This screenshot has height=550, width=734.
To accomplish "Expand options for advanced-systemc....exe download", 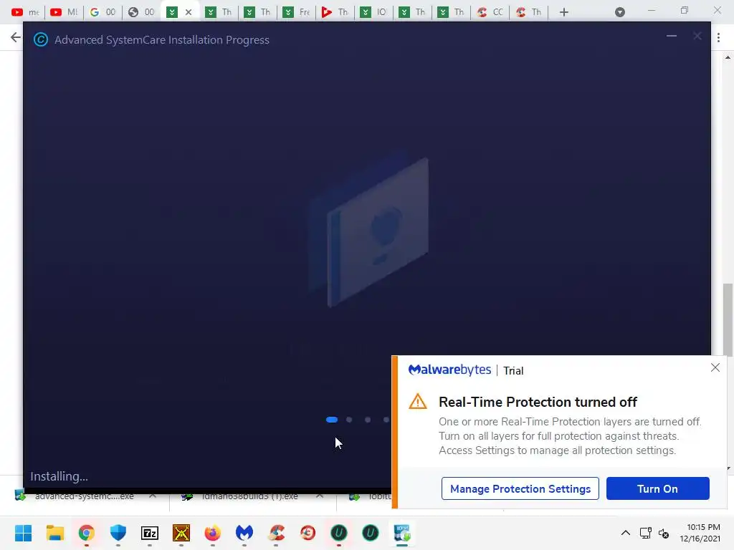I will (x=153, y=496).
